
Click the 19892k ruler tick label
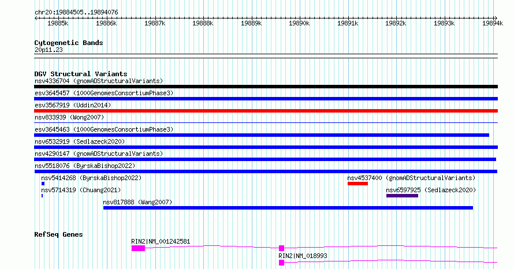(x=396, y=23)
